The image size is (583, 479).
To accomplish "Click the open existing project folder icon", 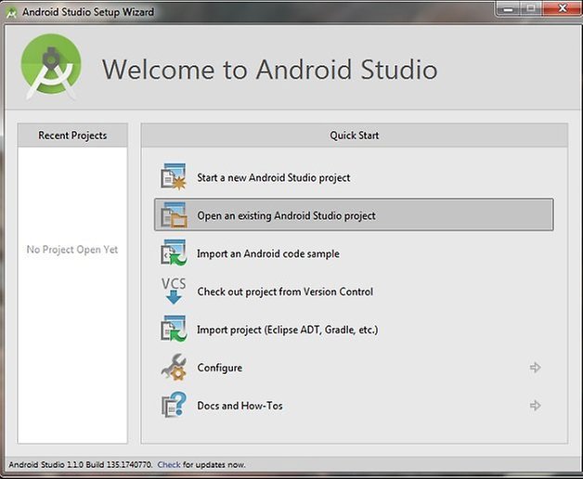I will click(174, 214).
